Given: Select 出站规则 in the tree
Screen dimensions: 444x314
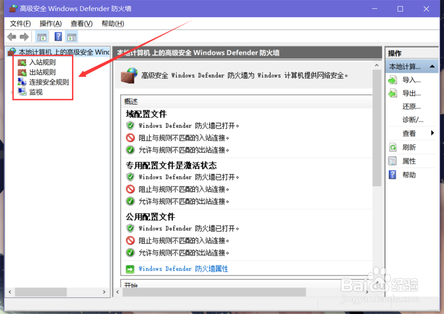Looking at the screenshot, I should pos(43,72).
